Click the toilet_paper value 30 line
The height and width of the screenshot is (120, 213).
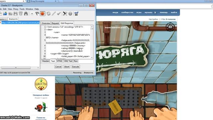click(x=75, y=56)
